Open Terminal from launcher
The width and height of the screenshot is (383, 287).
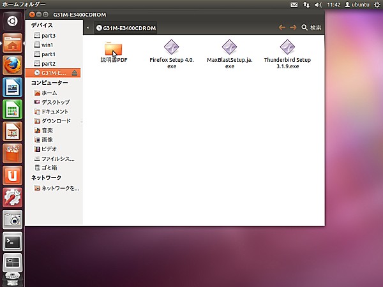(x=12, y=242)
